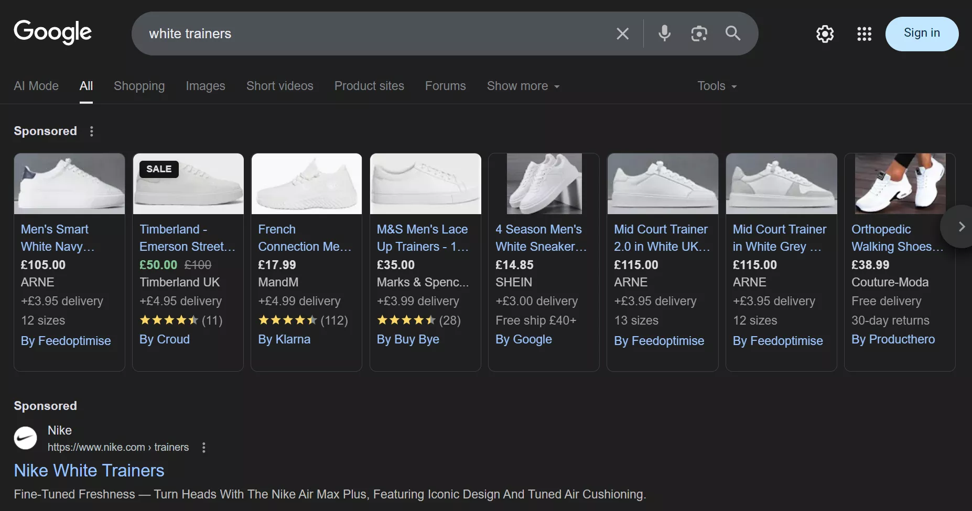Screen dimensions: 972x511
Task: Click the By Producthero link
Action: pos(893,339)
